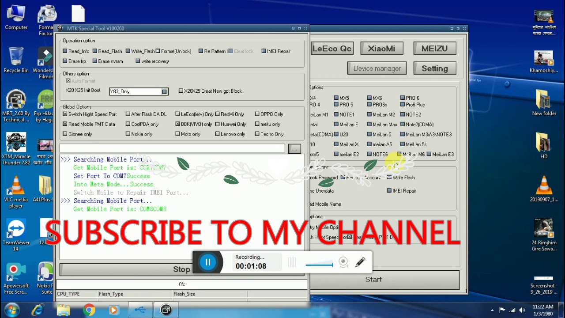Open the Screenshot 9_26_2019 file
Image resolution: width=565 pixels, height=318 pixels.
(x=544, y=284)
